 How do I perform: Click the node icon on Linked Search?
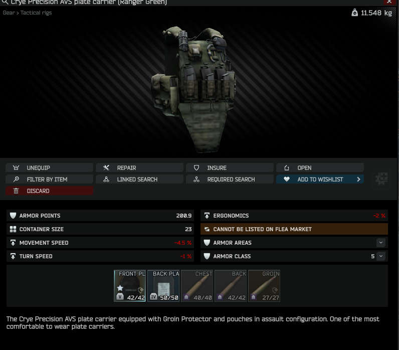point(106,179)
